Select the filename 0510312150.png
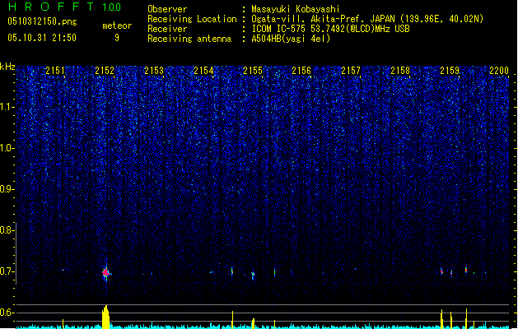The width and height of the screenshot is (518, 329). pos(42,21)
